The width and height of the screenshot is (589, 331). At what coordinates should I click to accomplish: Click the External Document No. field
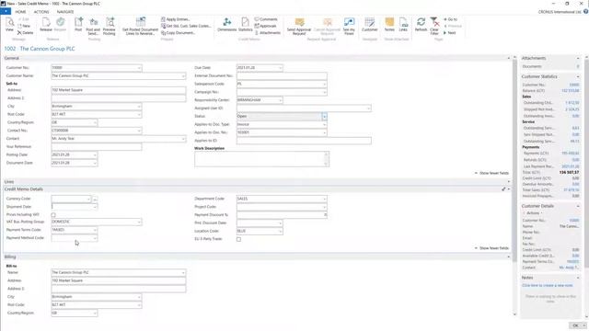point(282,75)
